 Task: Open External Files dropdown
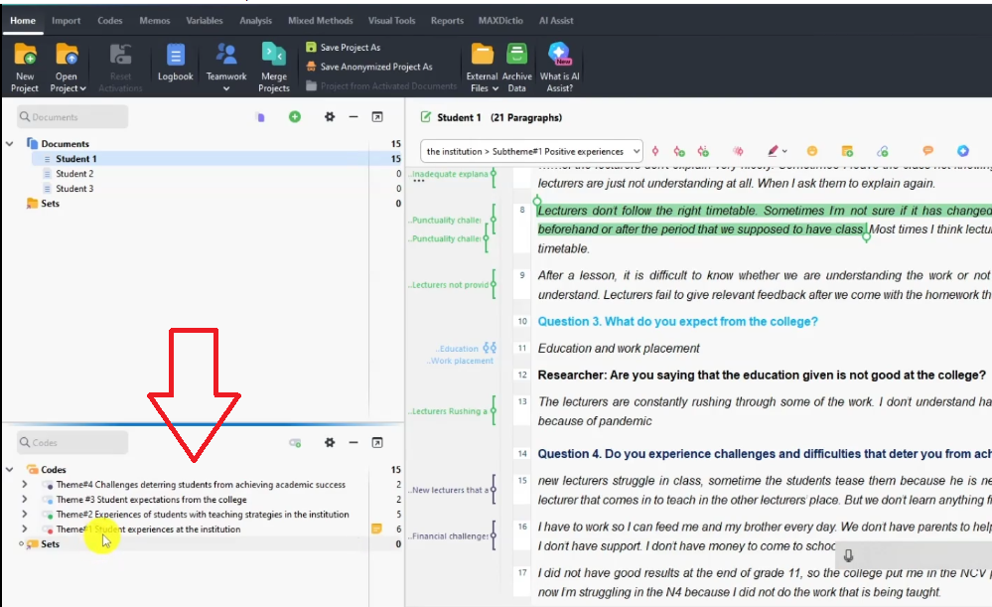point(482,68)
